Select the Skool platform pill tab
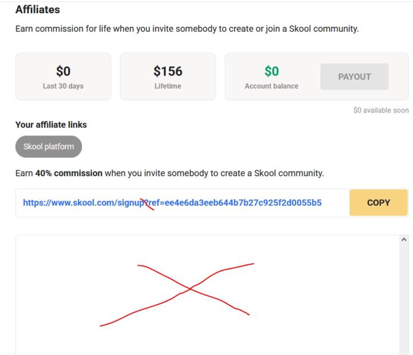 click(x=49, y=146)
